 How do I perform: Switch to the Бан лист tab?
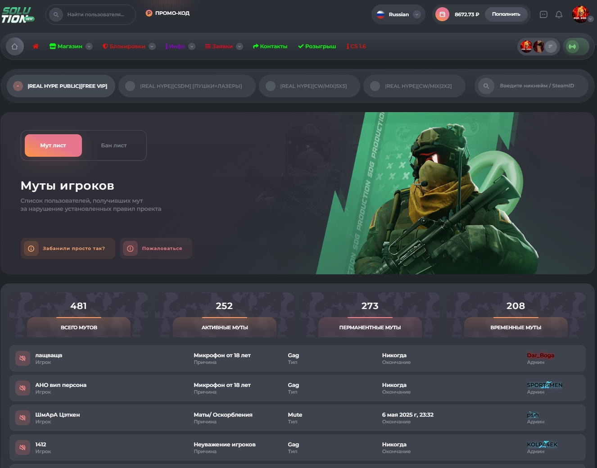[114, 145]
